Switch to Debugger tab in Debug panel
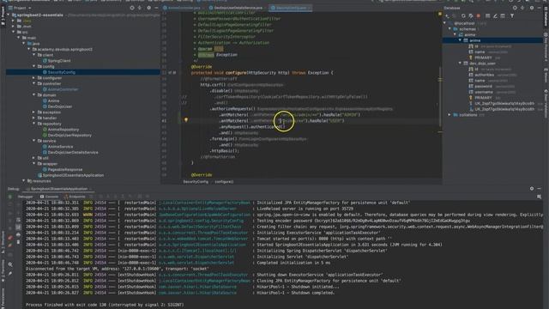 click(25, 197)
